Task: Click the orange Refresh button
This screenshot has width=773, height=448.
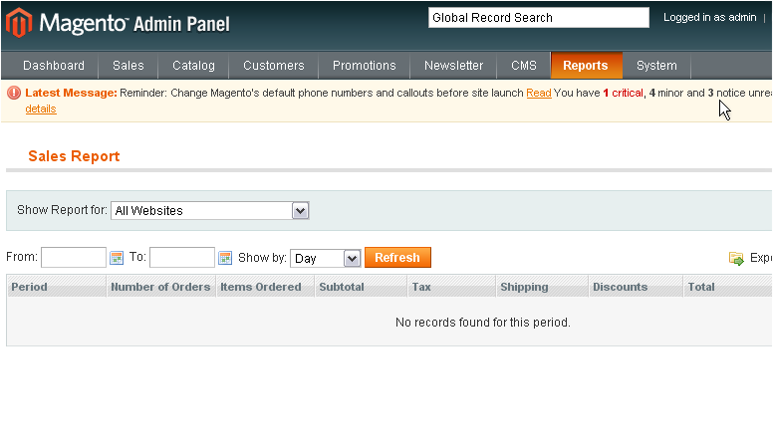Action: click(397, 258)
